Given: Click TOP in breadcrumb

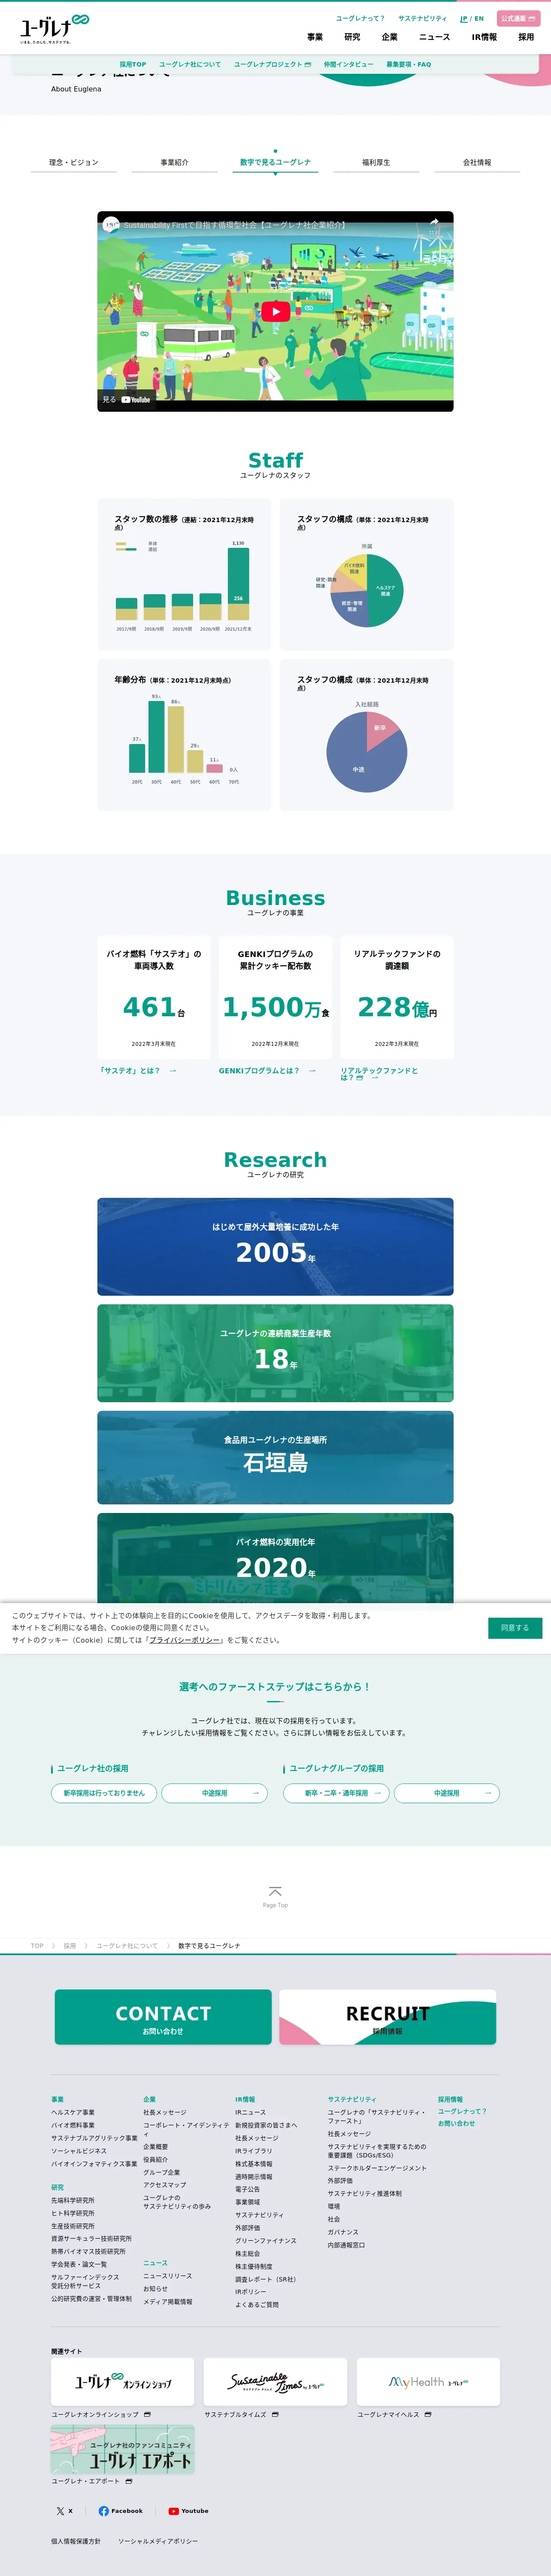Looking at the screenshot, I should [37, 1946].
